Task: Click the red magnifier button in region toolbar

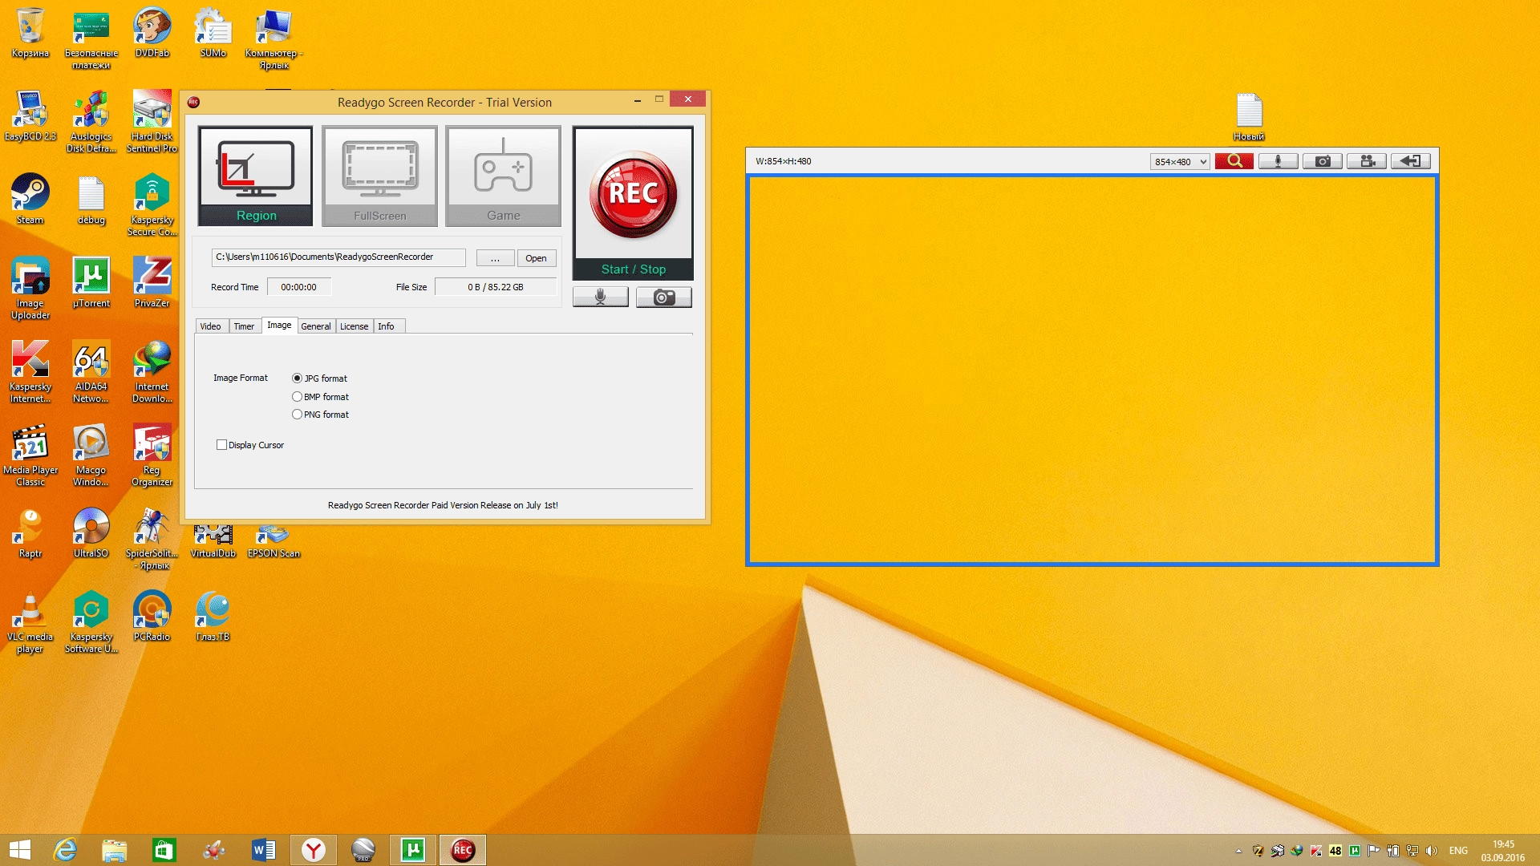Action: 1234,161
